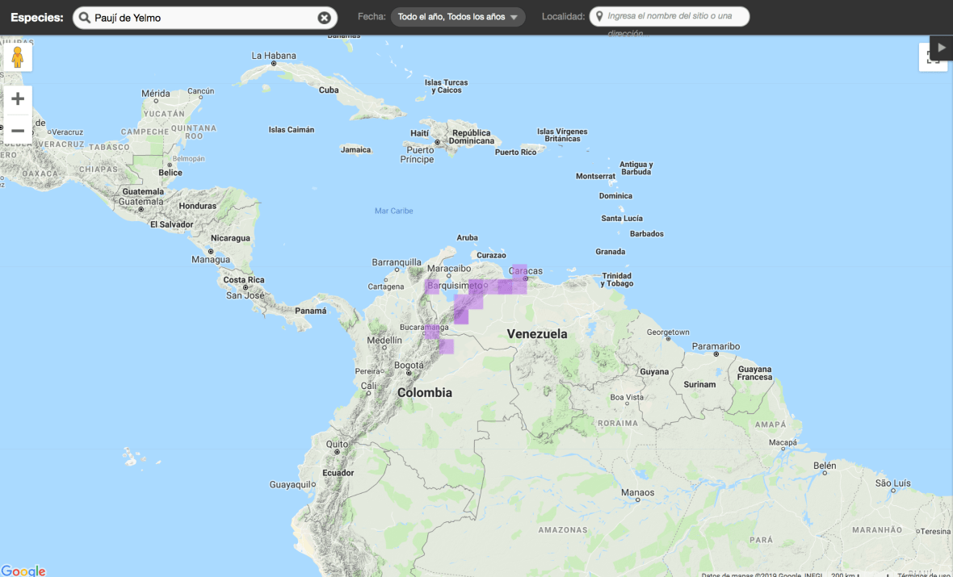Screen dimensions: 953x577
Task: Click the Cartagena city label
Action: coord(386,286)
